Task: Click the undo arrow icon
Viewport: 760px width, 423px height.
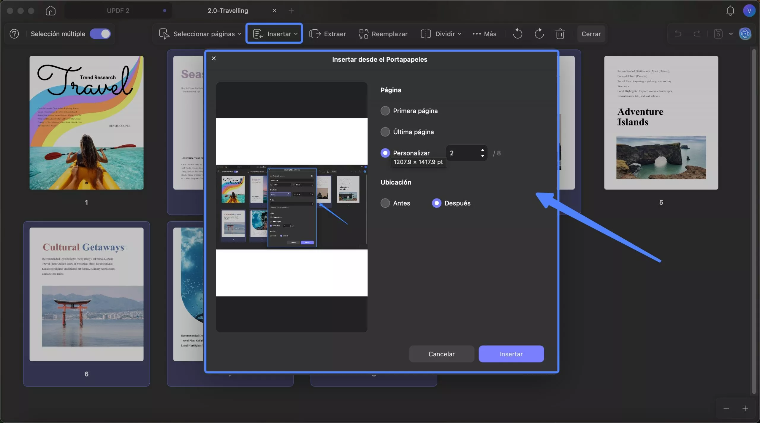Action: point(678,34)
